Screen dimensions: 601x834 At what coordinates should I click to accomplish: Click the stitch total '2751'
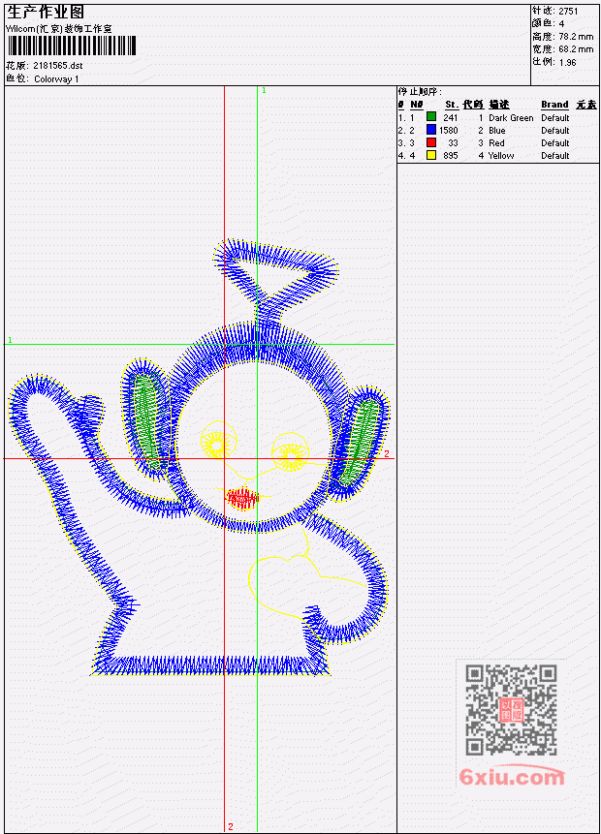pyautogui.click(x=568, y=11)
